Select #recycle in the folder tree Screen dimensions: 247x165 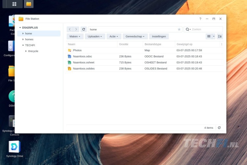33,51
